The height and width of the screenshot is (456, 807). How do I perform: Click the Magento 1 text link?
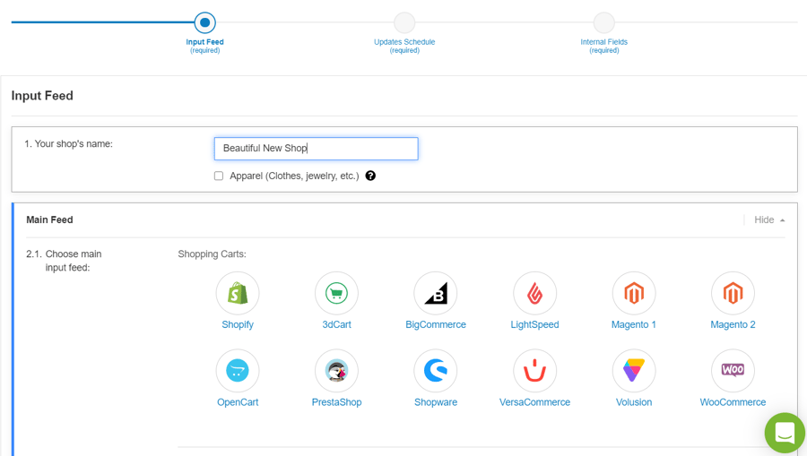(x=634, y=324)
